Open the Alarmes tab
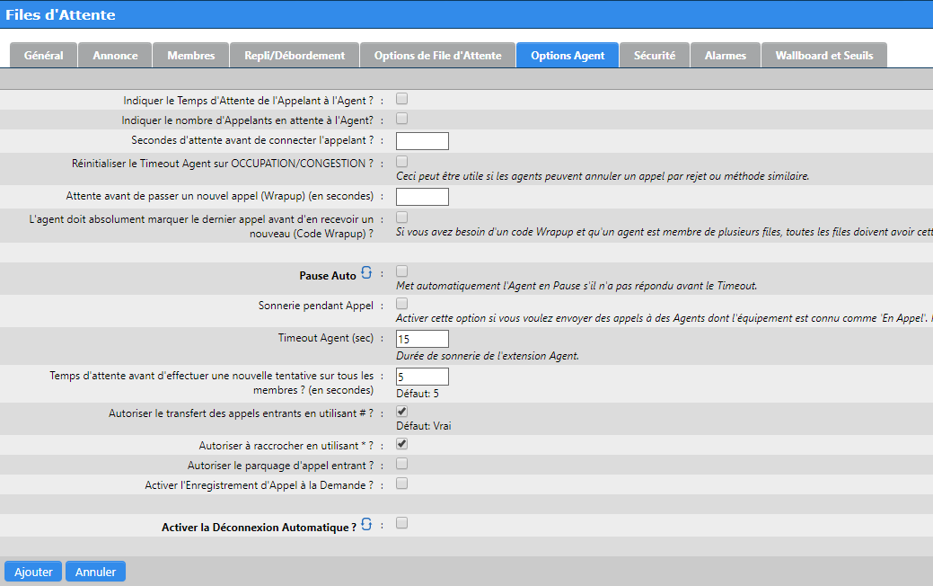Image resolution: width=933 pixels, height=586 pixels. (726, 56)
